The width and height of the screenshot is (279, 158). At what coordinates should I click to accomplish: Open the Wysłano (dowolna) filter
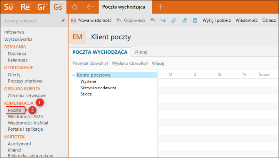130,63
